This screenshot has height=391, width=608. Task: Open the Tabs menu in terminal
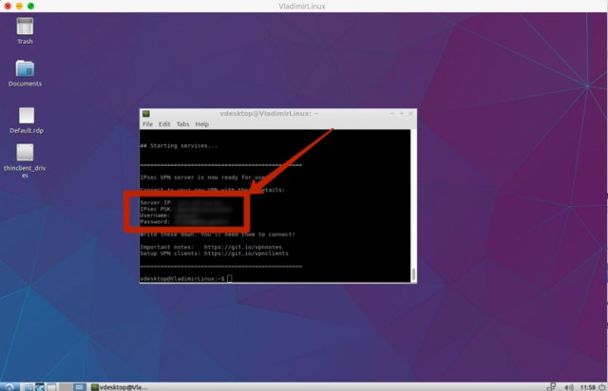click(x=182, y=124)
